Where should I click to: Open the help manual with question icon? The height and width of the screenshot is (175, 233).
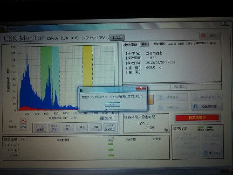(x=207, y=106)
